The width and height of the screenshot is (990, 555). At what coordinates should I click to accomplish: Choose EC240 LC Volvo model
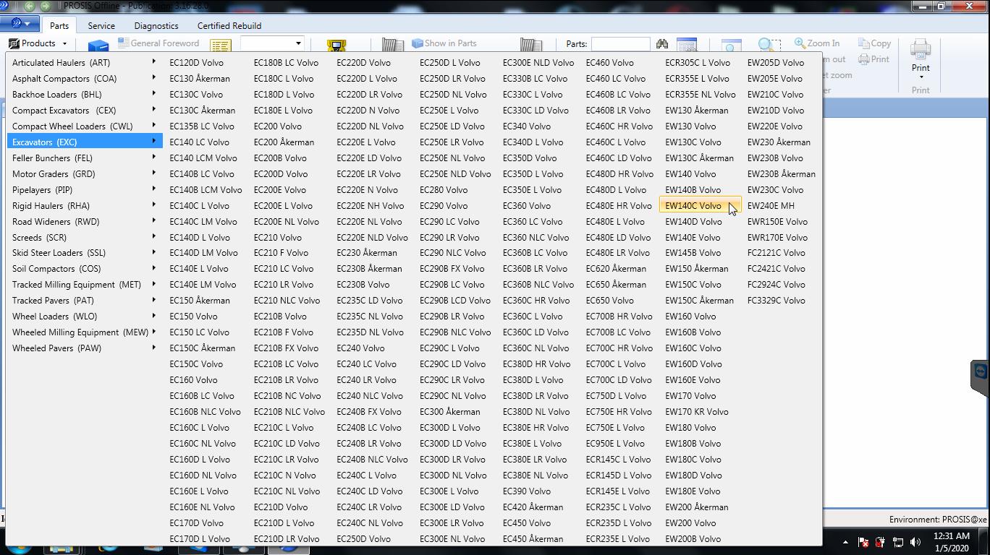click(366, 364)
